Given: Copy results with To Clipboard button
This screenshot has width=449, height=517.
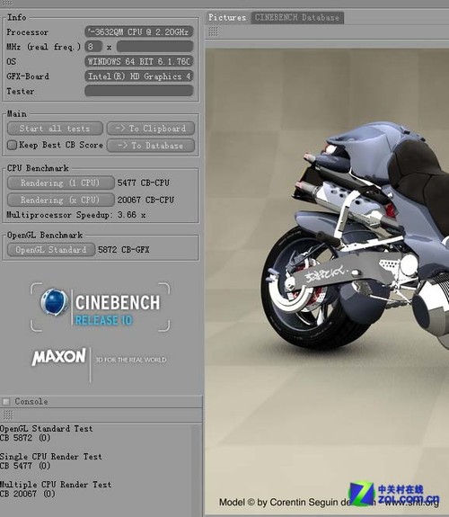Looking at the screenshot, I should (x=151, y=129).
